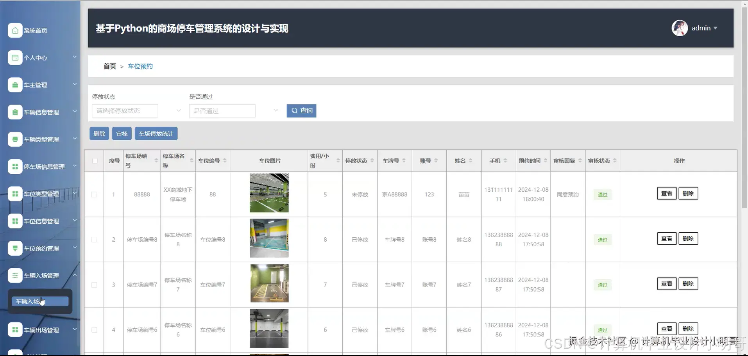Click the 车位预约 breadcrumb link

tap(140, 66)
